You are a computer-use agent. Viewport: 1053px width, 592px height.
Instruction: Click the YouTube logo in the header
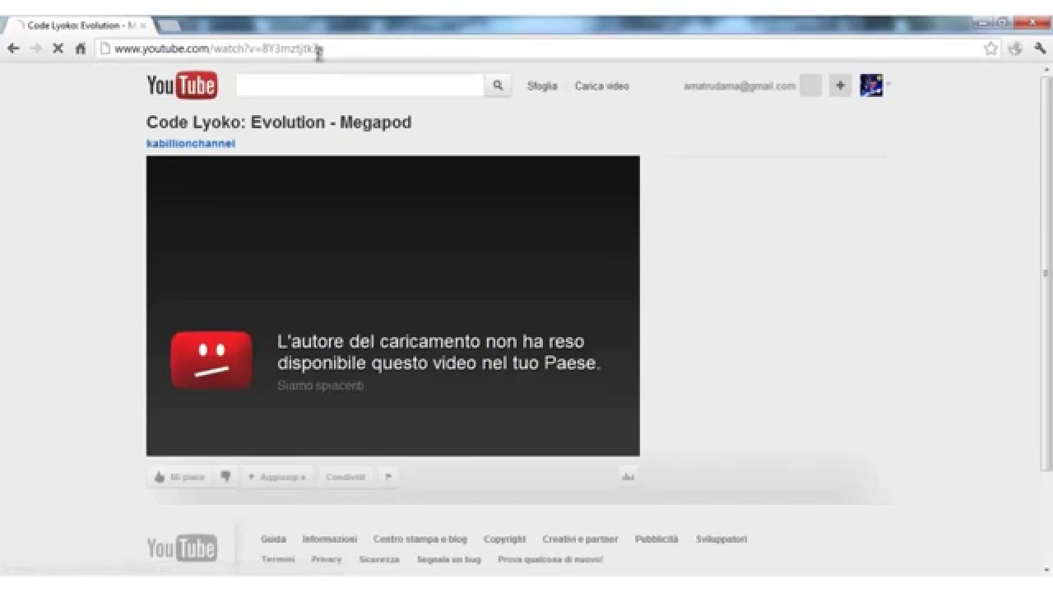(x=182, y=86)
